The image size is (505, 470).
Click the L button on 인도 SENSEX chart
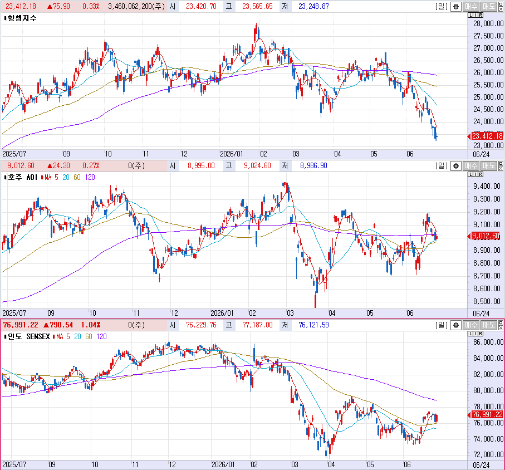[470, 334]
